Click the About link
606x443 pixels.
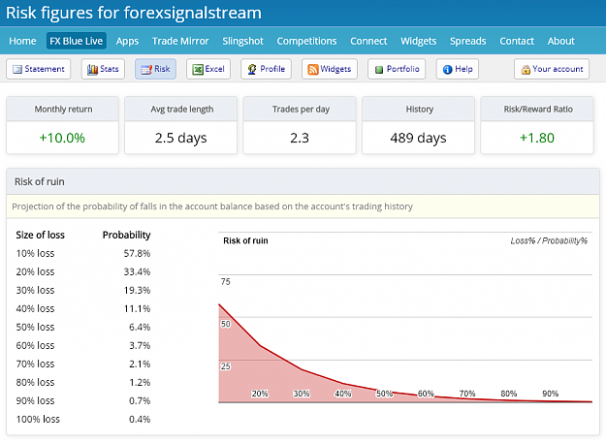pos(560,41)
